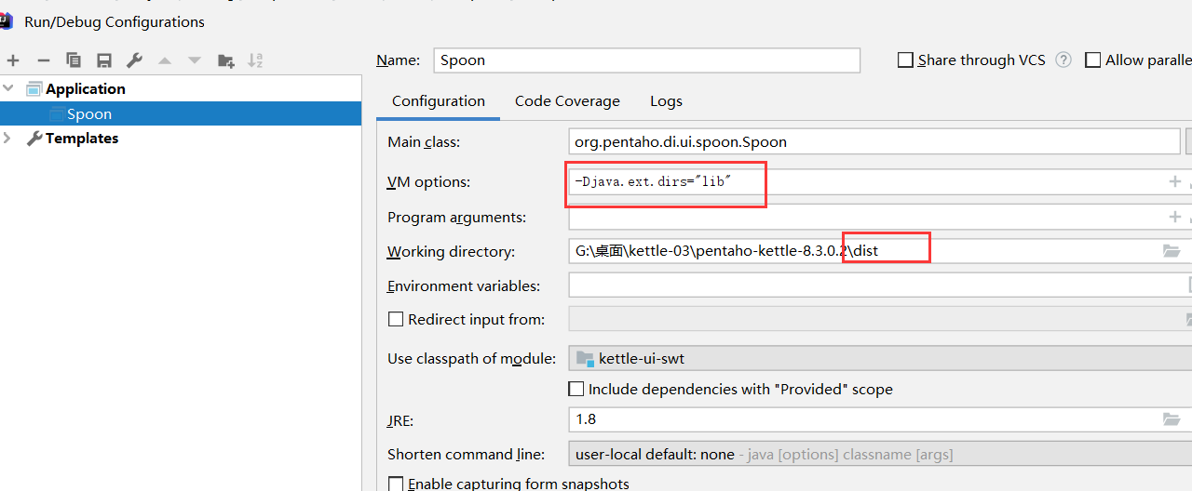Screen dimensions: 1192x491
Task: Click the Main class input field
Action: [x=874, y=142]
